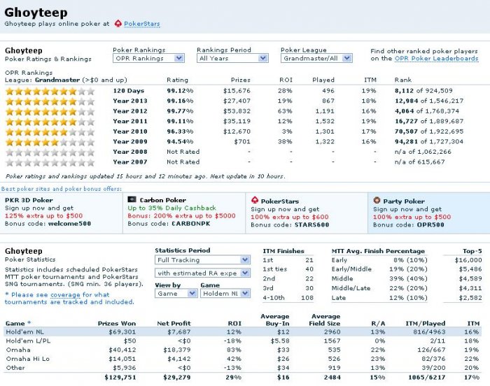Select the Hold'em NL row in the stats table
The image size is (490, 386).
[x=245, y=332]
